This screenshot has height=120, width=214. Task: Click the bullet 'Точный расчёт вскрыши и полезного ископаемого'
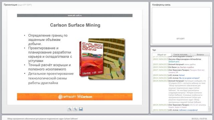coord(49,67)
